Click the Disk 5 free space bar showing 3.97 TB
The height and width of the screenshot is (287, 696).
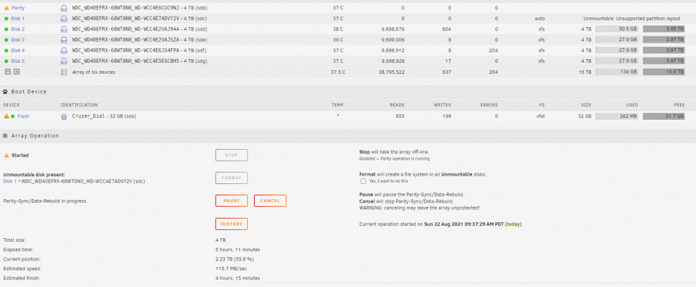[664, 61]
